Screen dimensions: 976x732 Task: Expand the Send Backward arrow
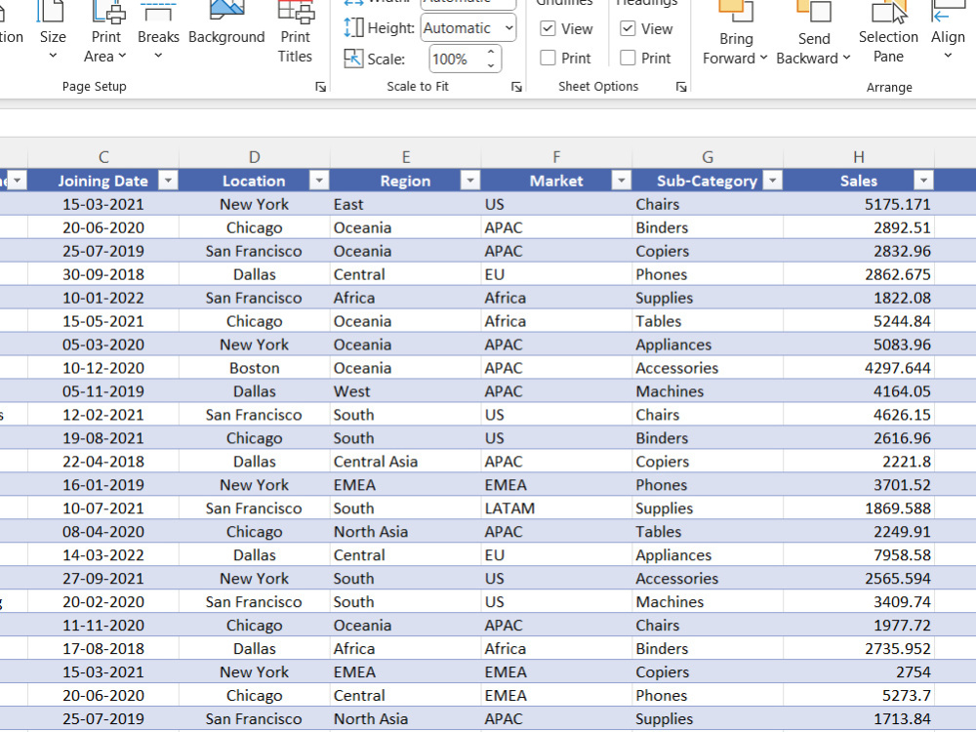(846, 58)
